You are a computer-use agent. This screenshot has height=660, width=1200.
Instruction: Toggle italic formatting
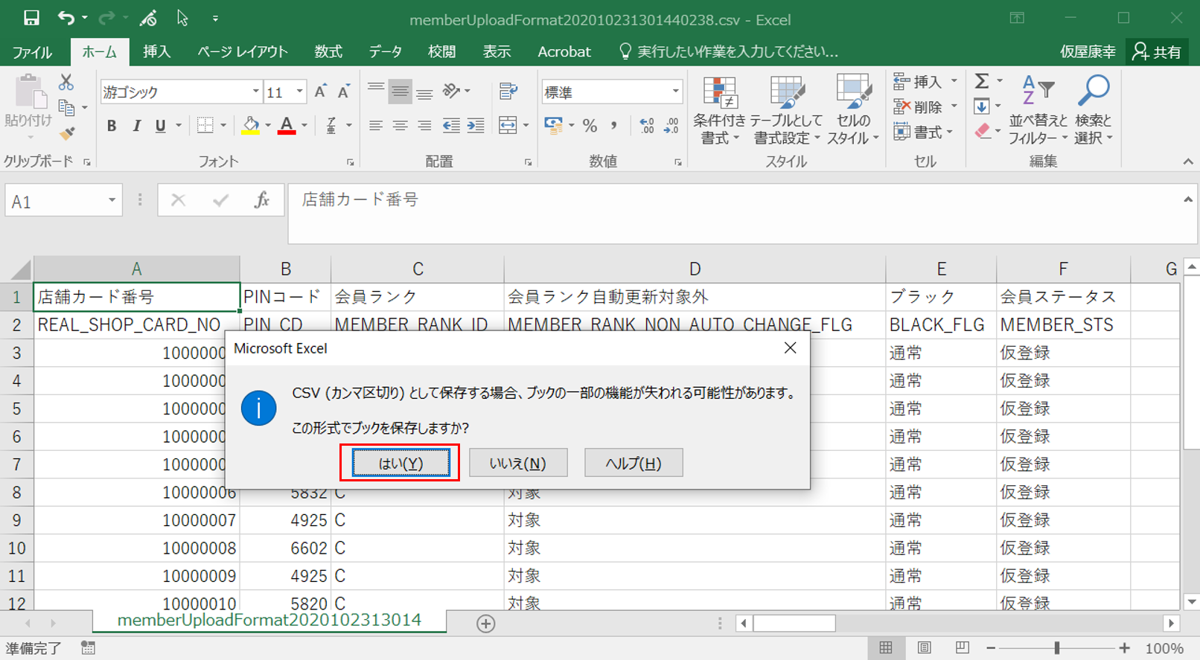[x=136, y=126]
